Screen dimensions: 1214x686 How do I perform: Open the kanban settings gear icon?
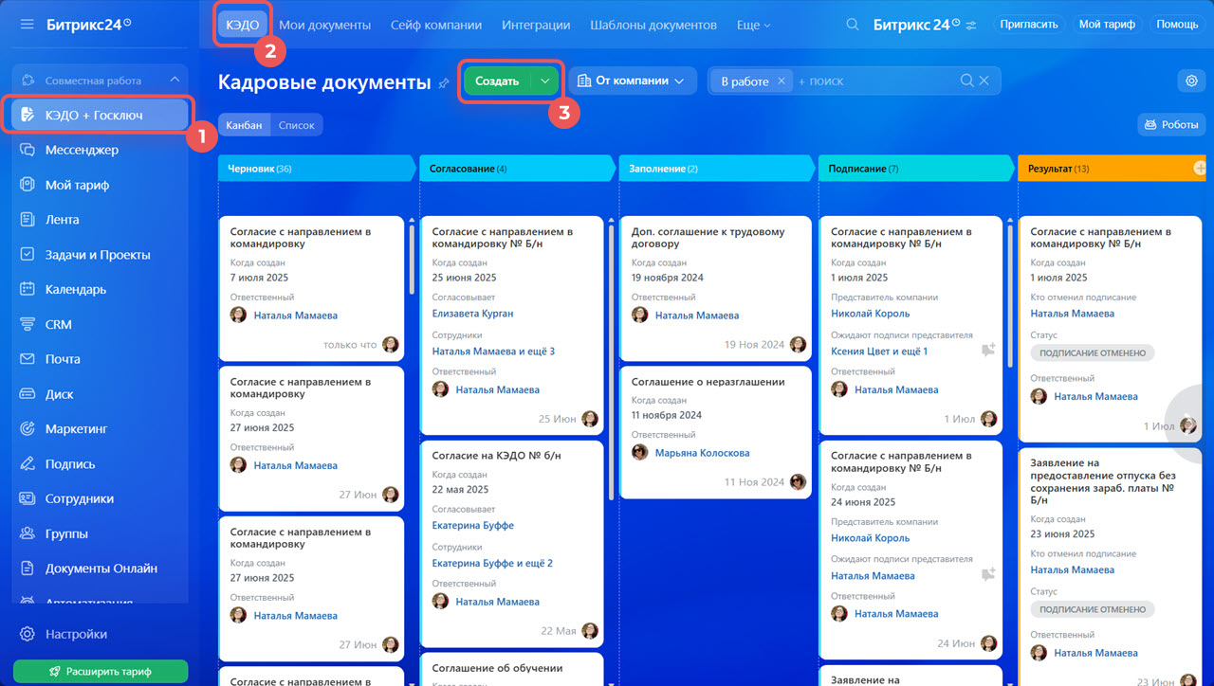tap(1191, 81)
